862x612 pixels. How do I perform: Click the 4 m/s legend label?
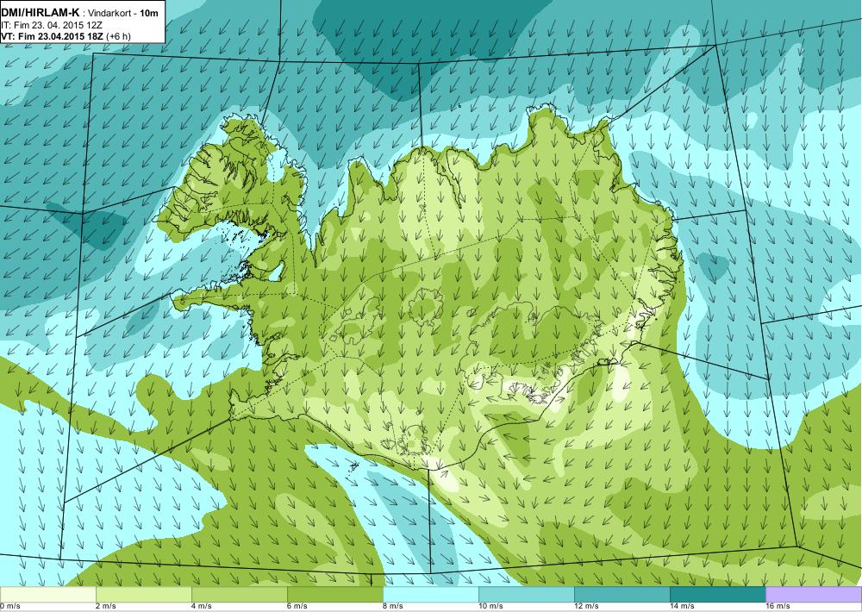point(201,607)
